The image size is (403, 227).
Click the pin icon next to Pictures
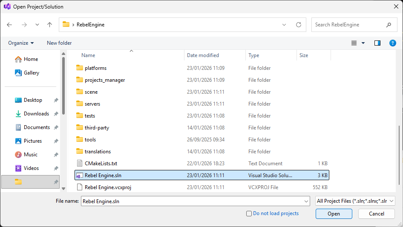(x=56, y=141)
